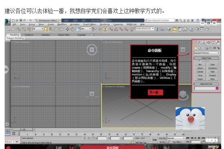Open the Render Setup icon
Image resolution: width=224 pixels, height=149 pixels.
click(x=197, y=29)
